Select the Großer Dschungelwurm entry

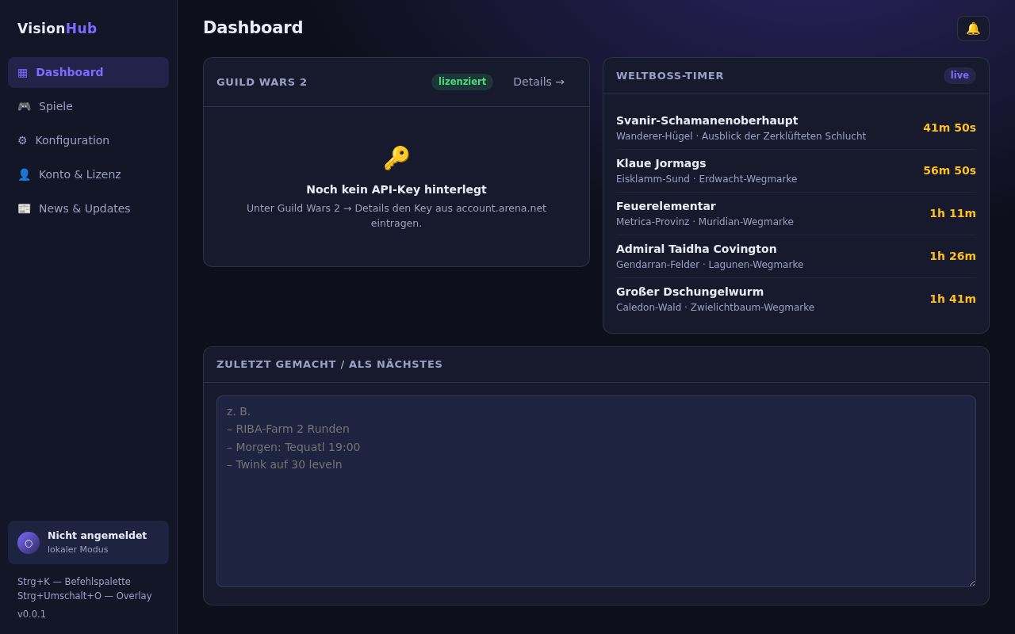(796, 299)
